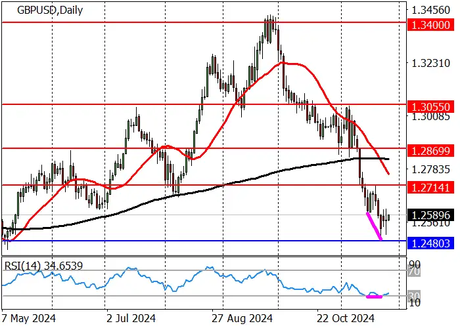Select the 1.27141 red price label
460x328 pixels.
(430, 188)
